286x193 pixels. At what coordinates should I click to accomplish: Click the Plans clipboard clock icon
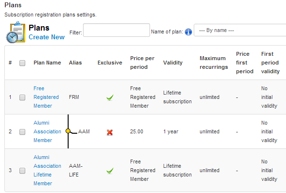(16, 32)
